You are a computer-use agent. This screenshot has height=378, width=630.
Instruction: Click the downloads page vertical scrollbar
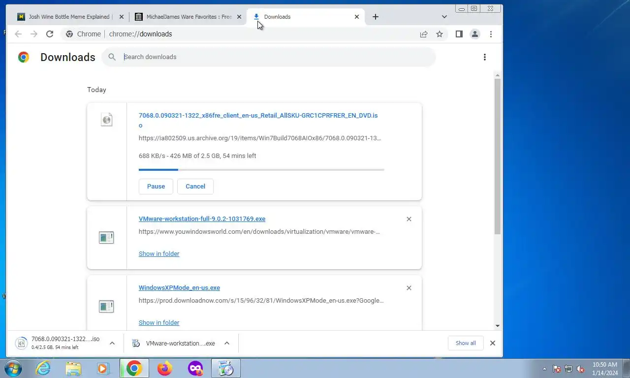pos(498,156)
